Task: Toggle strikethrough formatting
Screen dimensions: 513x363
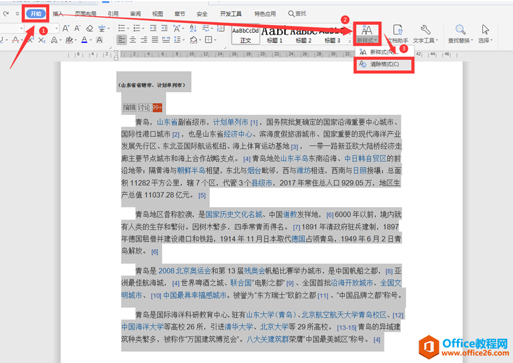Action: [15, 40]
